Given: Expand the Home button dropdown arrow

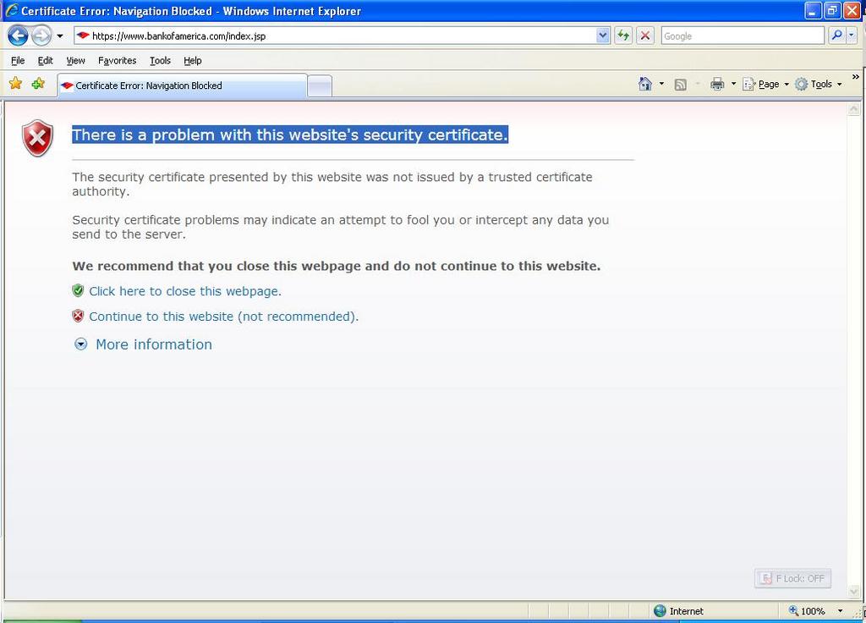Looking at the screenshot, I should coord(661,84).
